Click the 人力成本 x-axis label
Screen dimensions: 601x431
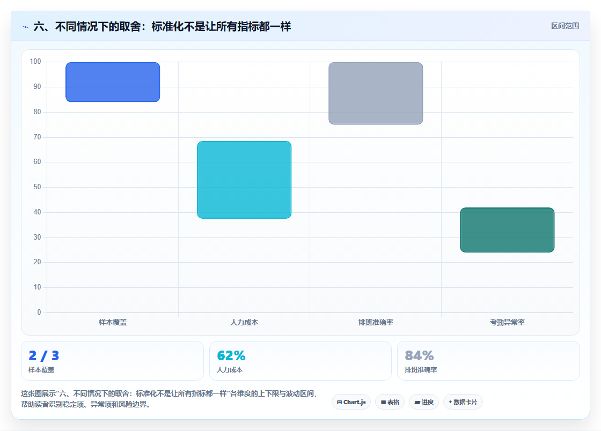point(244,322)
